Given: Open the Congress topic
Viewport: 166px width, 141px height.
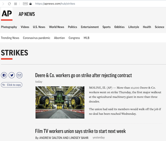Looking at the screenshot, I should click(x=74, y=38).
